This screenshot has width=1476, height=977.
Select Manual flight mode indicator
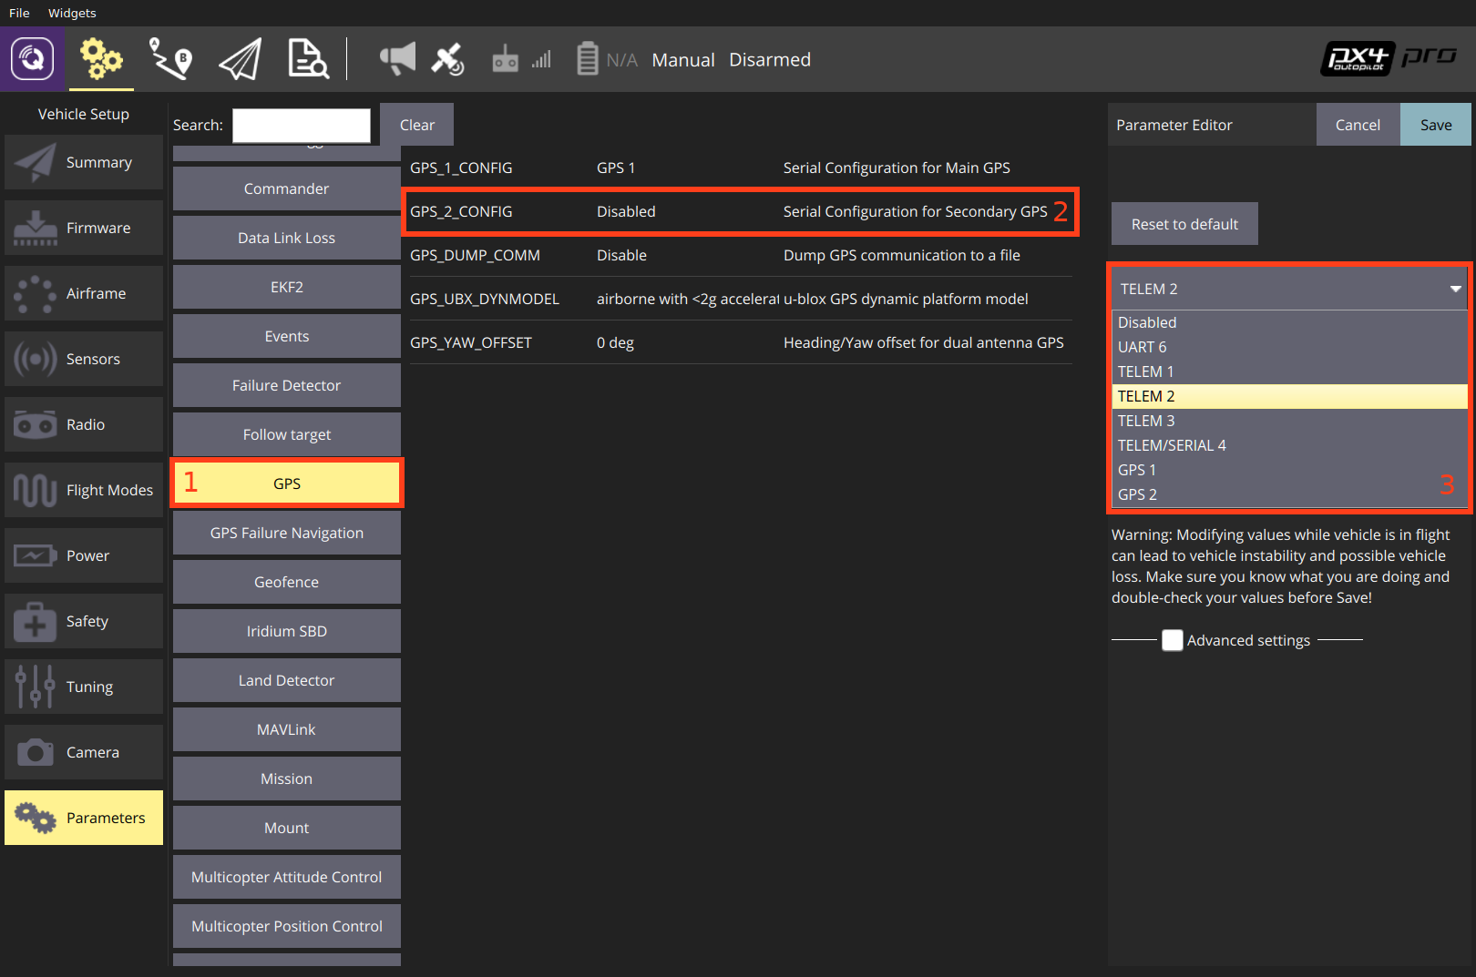coord(682,60)
